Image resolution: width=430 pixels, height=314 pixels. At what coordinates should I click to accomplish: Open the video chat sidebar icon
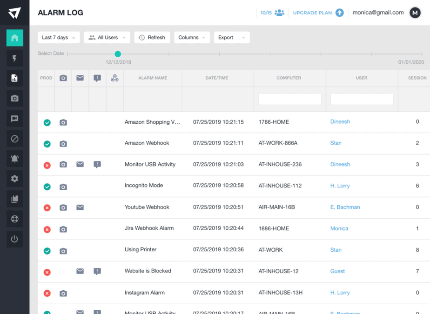pos(14,119)
